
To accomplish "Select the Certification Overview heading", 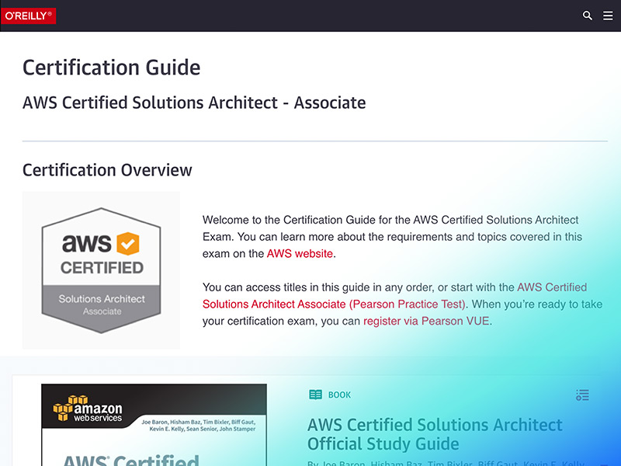I will tap(107, 170).
